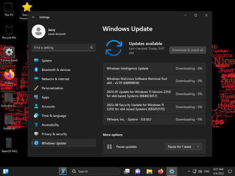The height and width of the screenshot is (176, 235).
Task: Launch Firefox from the taskbar
Action: click(161, 171)
